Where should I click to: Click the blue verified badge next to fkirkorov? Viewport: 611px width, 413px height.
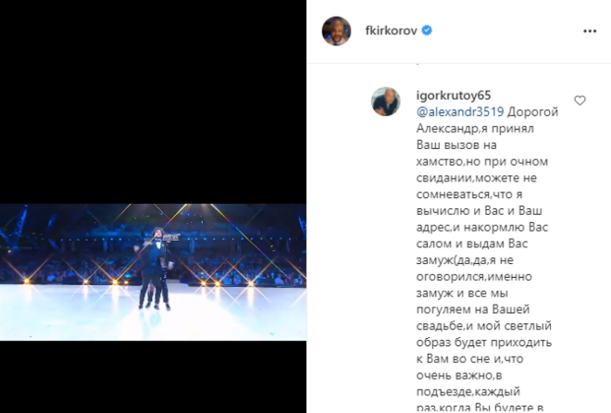pyautogui.click(x=427, y=31)
